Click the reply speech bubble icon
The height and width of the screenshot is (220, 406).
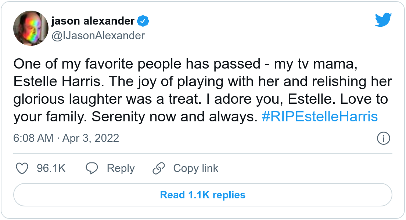(x=91, y=168)
